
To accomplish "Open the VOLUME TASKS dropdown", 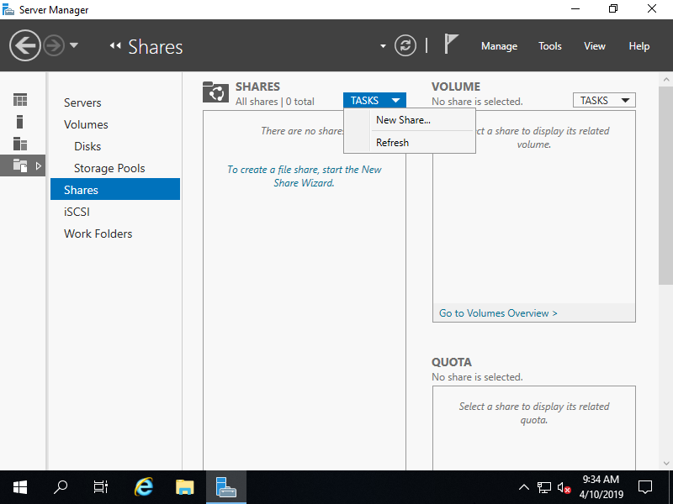I will click(604, 100).
